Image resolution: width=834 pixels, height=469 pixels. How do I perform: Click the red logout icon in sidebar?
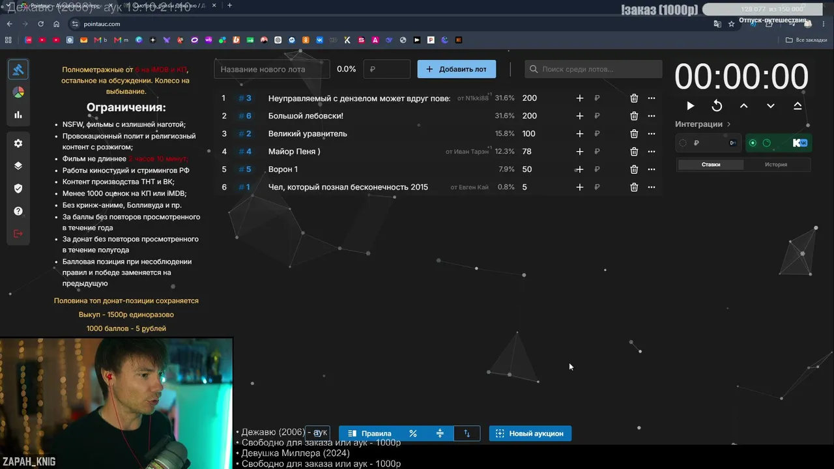pyautogui.click(x=18, y=234)
